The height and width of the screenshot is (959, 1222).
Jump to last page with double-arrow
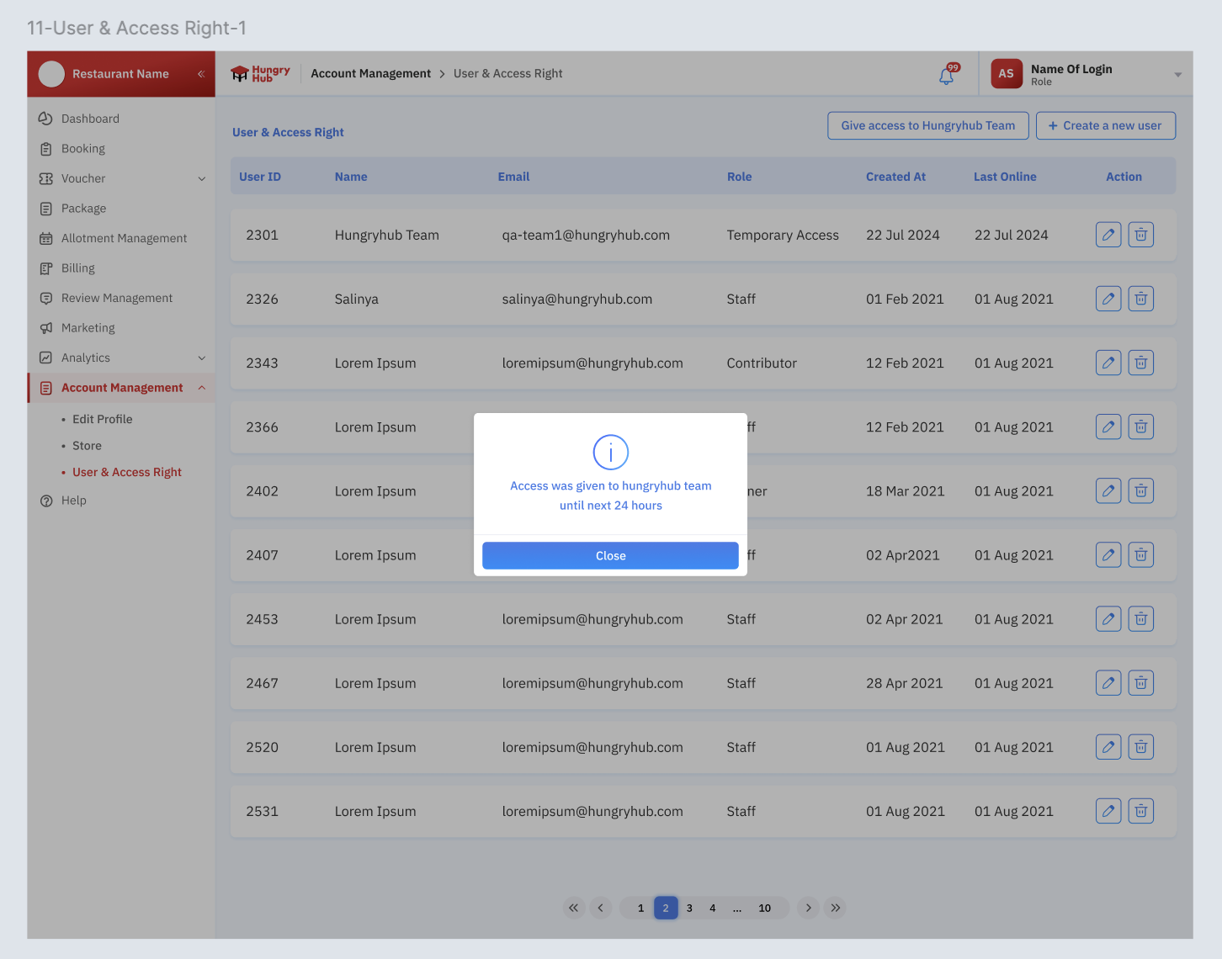835,908
